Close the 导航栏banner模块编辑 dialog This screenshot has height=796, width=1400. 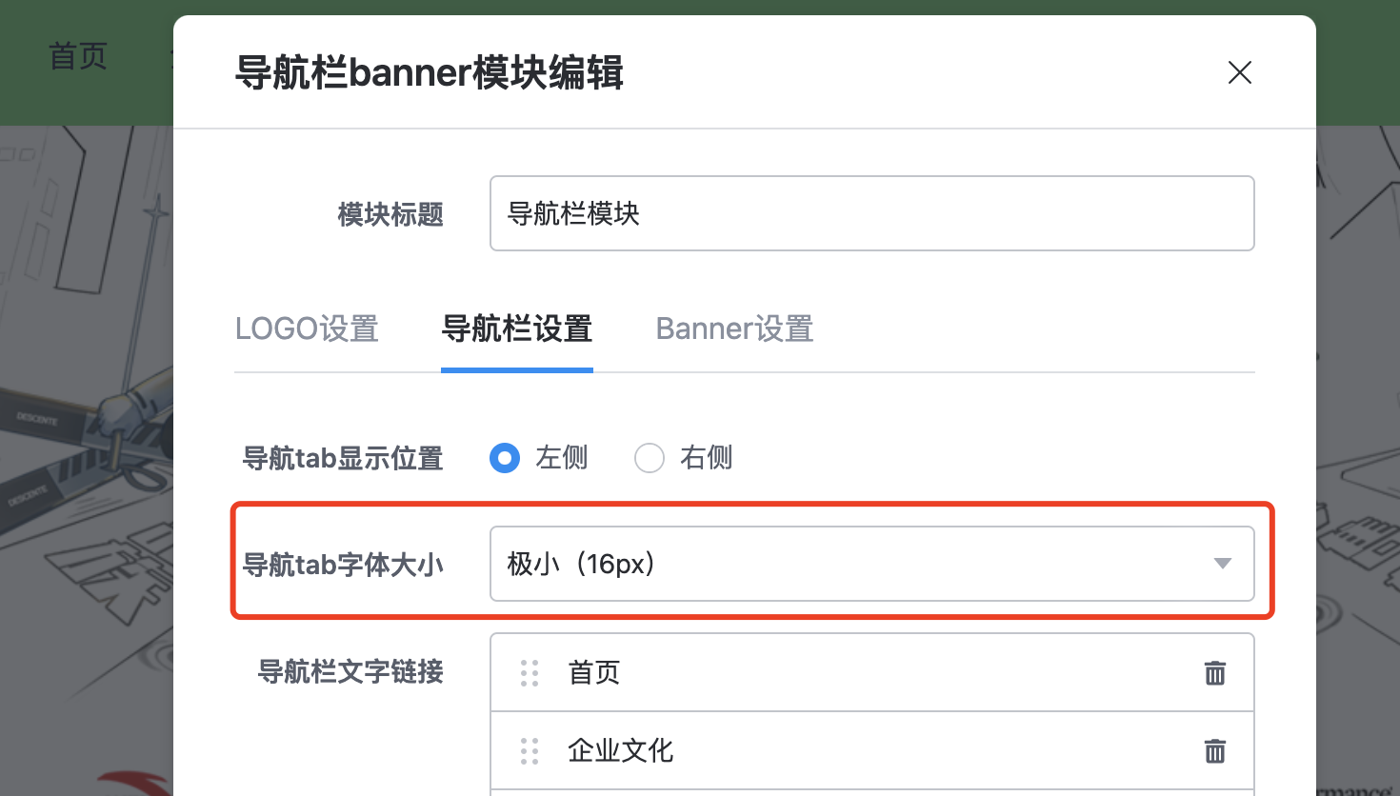click(x=1239, y=72)
